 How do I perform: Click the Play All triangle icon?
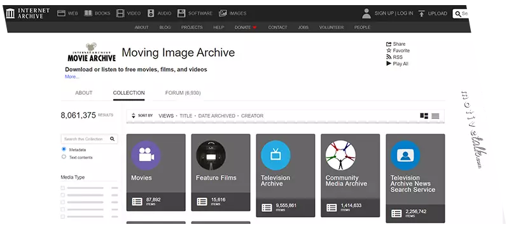coord(389,64)
